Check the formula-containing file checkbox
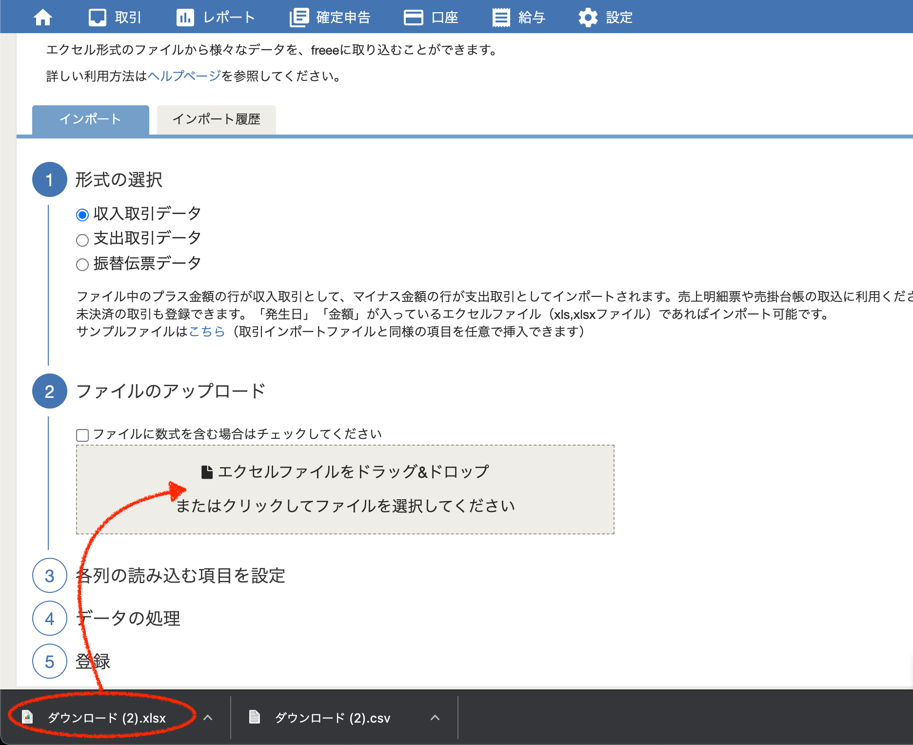The height and width of the screenshot is (745, 913). 82,435
